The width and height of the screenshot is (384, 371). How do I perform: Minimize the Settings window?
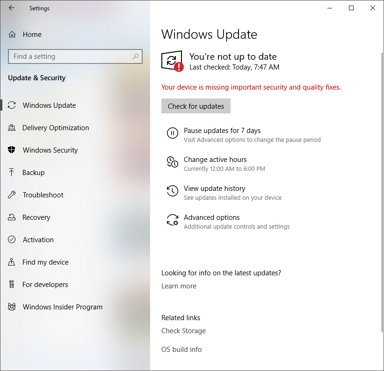pyautogui.click(x=330, y=8)
